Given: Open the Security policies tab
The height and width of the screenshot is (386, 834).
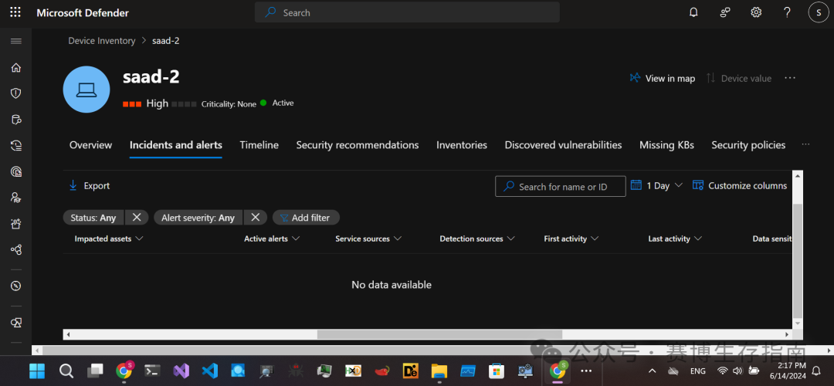Looking at the screenshot, I should pyautogui.click(x=748, y=145).
